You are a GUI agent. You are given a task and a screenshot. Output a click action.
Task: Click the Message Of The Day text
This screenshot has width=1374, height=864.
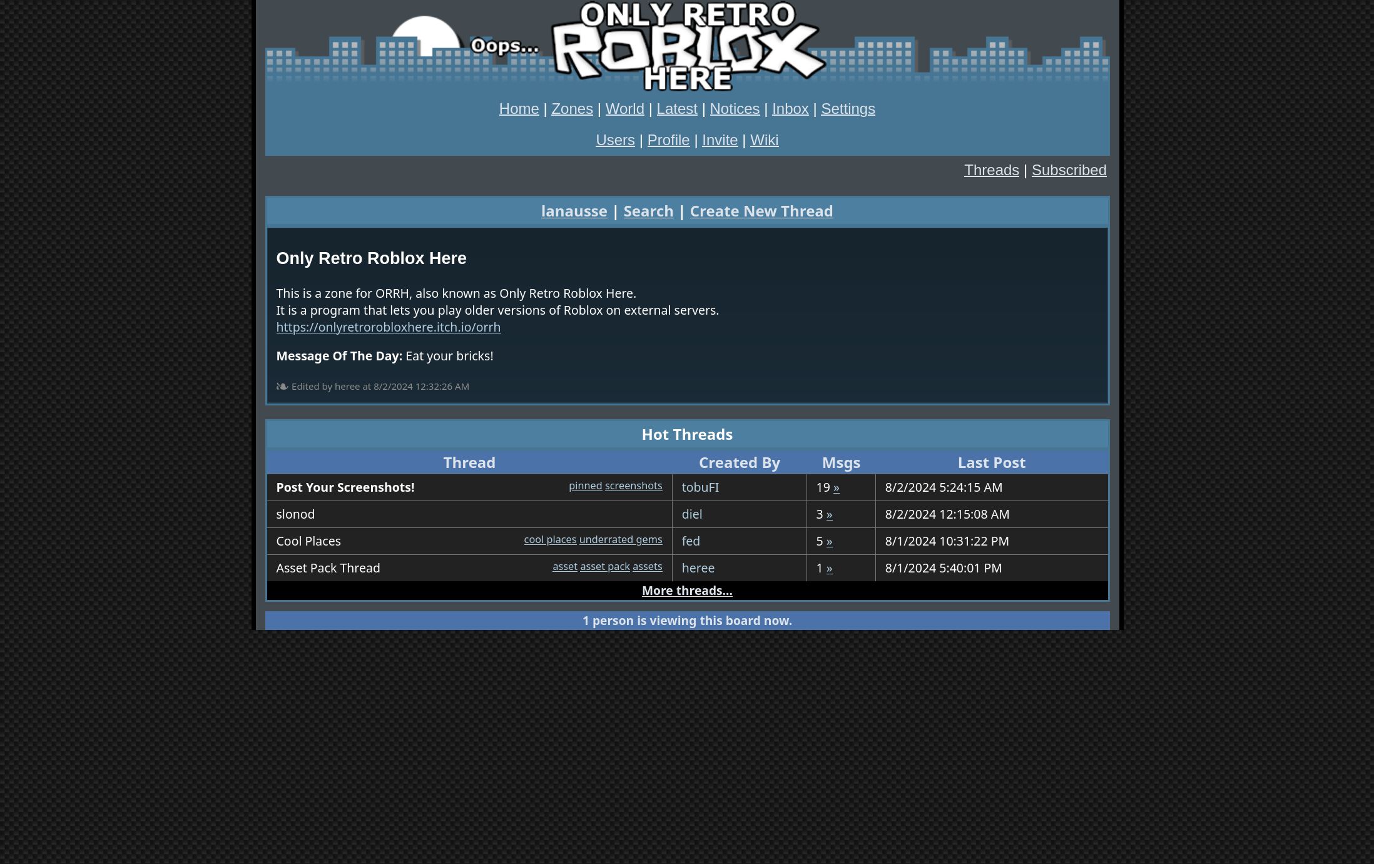384,356
